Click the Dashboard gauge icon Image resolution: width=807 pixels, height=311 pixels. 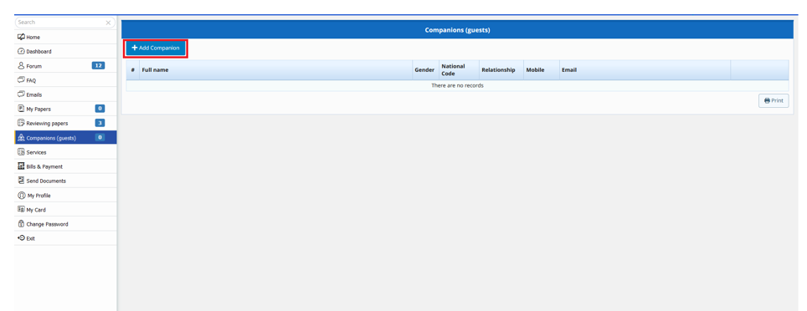tap(21, 51)
